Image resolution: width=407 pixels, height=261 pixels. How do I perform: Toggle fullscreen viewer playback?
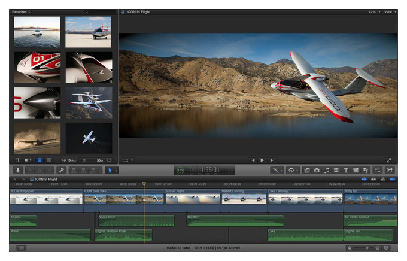pyautogui.click(x=388, y=160)
